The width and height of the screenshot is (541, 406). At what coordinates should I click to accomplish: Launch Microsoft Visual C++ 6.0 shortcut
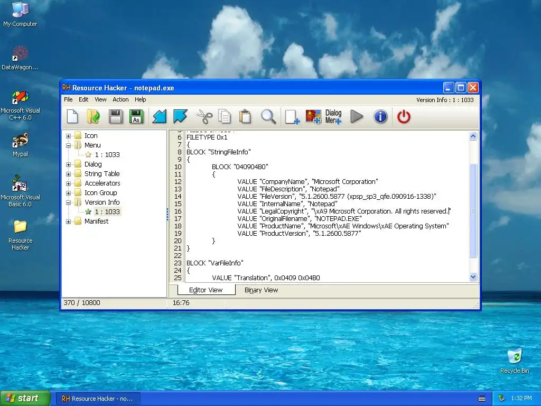(20, 105)
